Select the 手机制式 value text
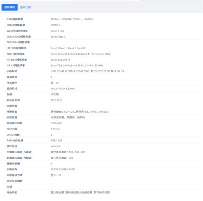The image size is (203, 201). coord(87,71)
